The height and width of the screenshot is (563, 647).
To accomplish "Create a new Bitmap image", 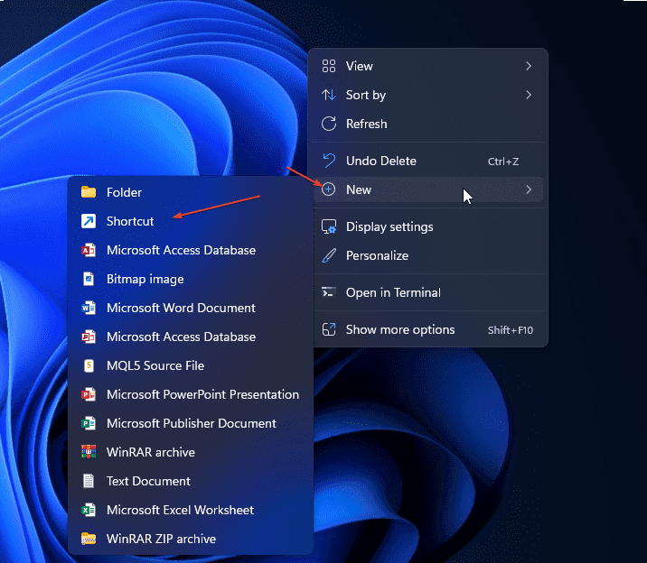I will click(x=145, y=279).
